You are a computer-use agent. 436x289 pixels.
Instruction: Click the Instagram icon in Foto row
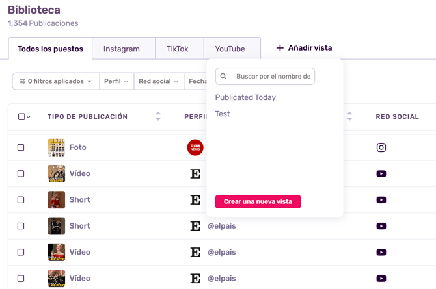381,147
